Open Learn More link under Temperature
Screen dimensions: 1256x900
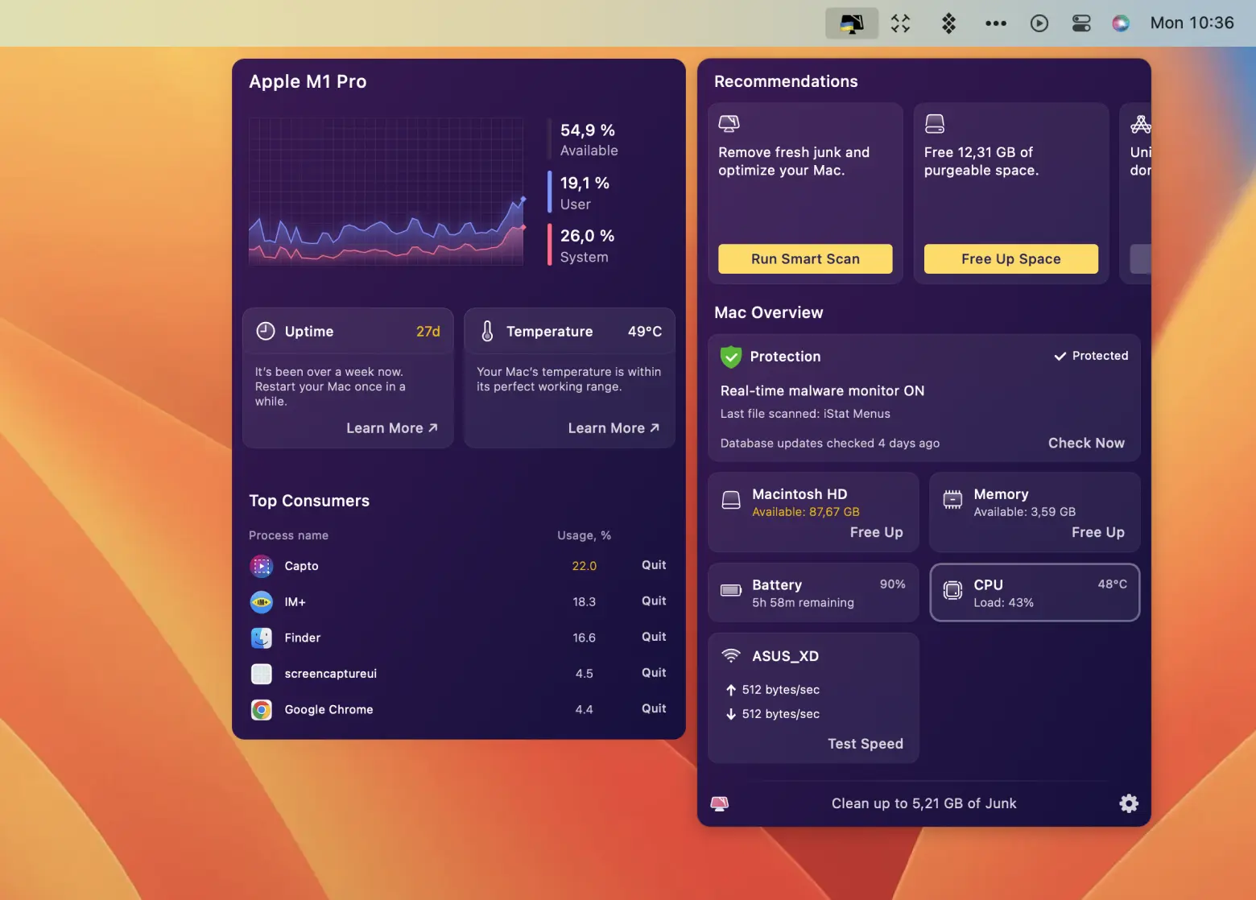tap(614, 428)
